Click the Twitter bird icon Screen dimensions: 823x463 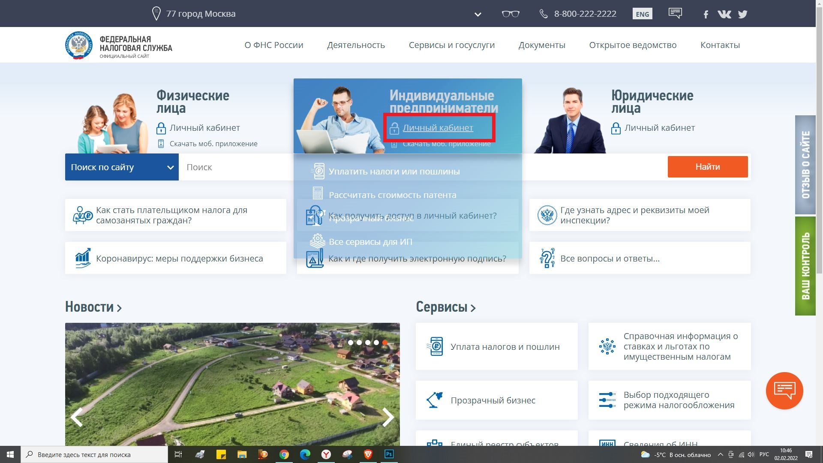click(x=743, y=14)
